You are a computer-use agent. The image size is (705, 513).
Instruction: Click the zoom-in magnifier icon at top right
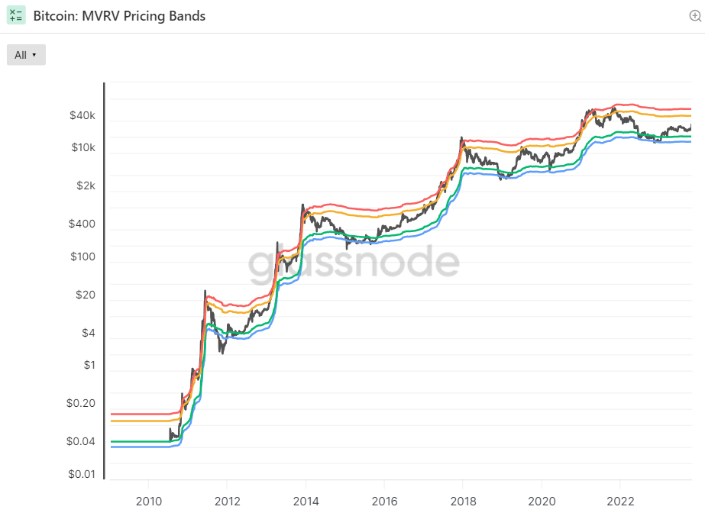pyautogui.click(x=694, y=15)
